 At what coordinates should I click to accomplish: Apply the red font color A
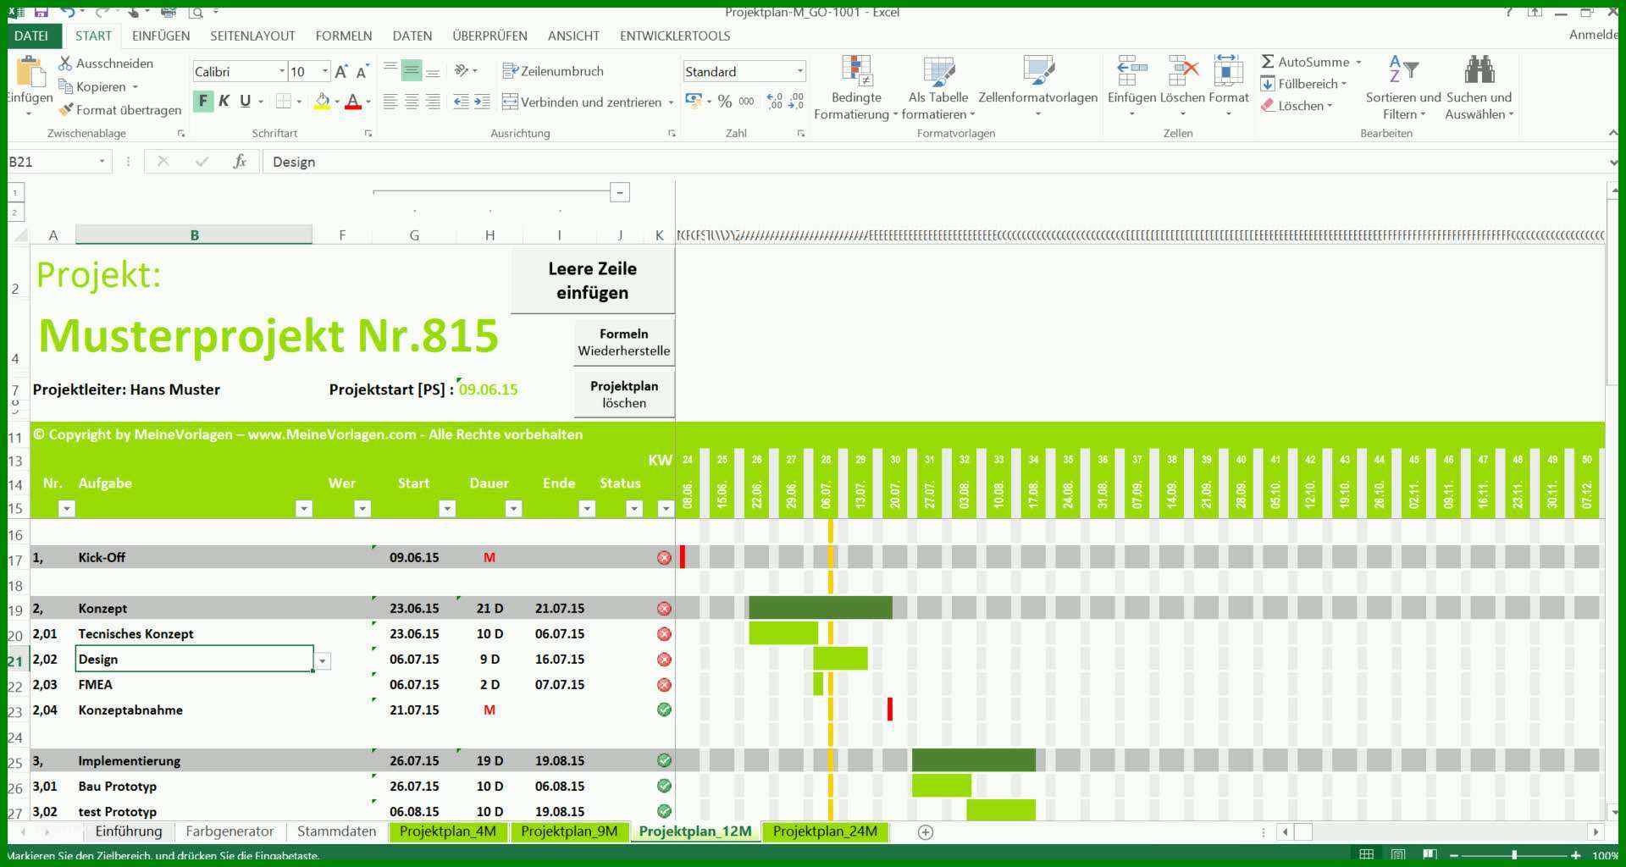click(x=353, y=102)
